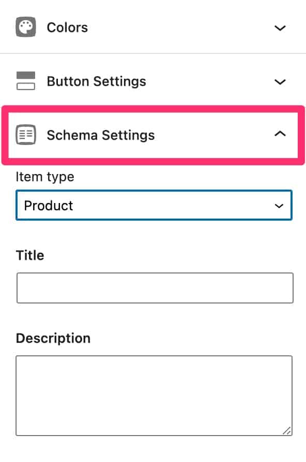The image size is (306, 462).
Task: Click inside the Description text area
Action: 154,395
